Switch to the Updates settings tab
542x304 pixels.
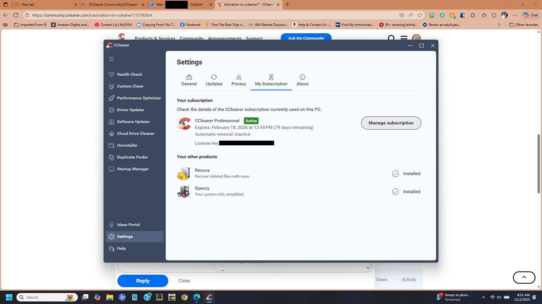pyautogui.click(x=214, y=80)
